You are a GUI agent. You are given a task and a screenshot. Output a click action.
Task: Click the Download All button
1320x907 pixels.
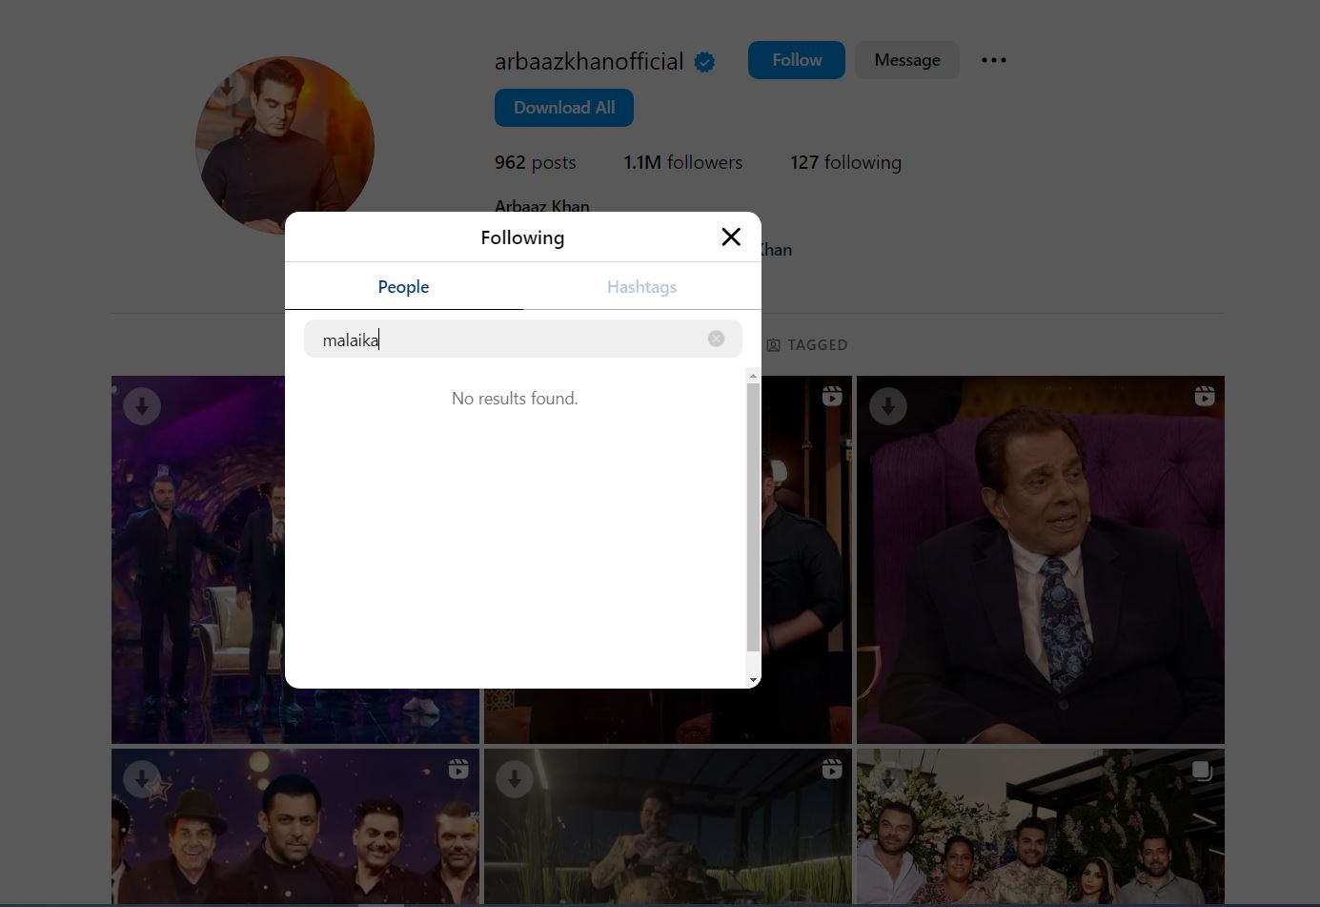click(x=564, y=108)
